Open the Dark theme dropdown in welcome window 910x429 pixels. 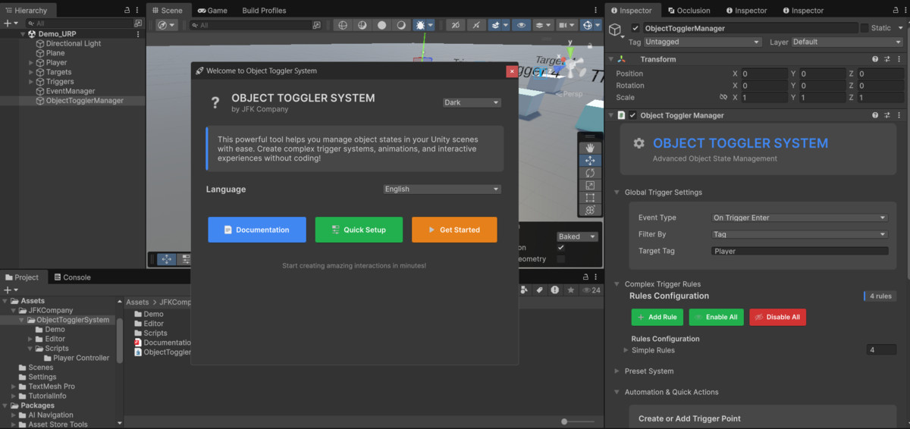pyautogui.click(x=472, y=102)
